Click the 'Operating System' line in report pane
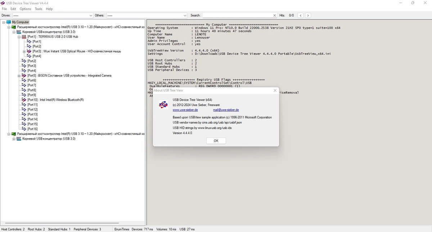Viewport: 432px width, 232px height. coord(244,28)
